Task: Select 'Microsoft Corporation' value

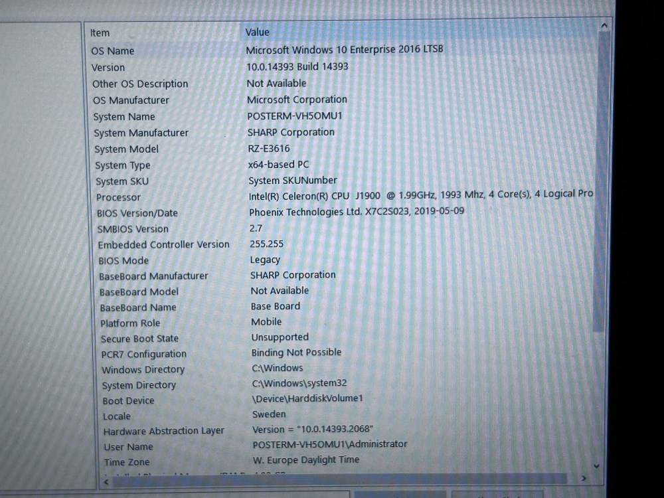Action: pyautogui.click(x=297, y=100)
